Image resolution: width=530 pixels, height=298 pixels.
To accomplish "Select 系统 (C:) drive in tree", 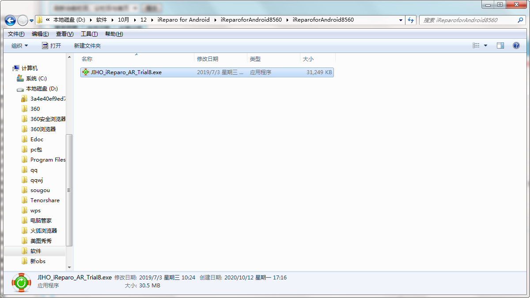I will pos(36,78).
